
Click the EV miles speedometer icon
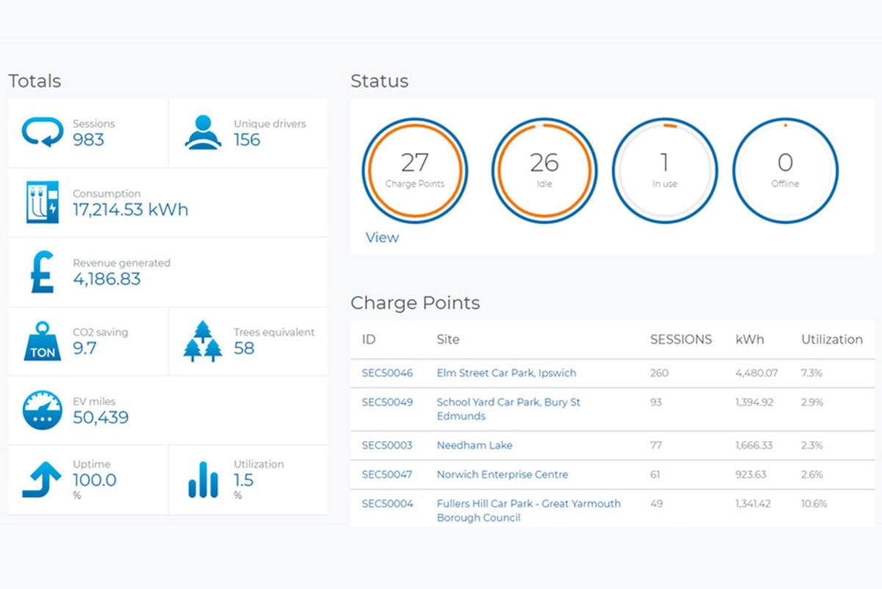pos(43,410)
